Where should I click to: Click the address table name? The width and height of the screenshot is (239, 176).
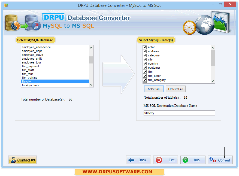tap(153, 51)
